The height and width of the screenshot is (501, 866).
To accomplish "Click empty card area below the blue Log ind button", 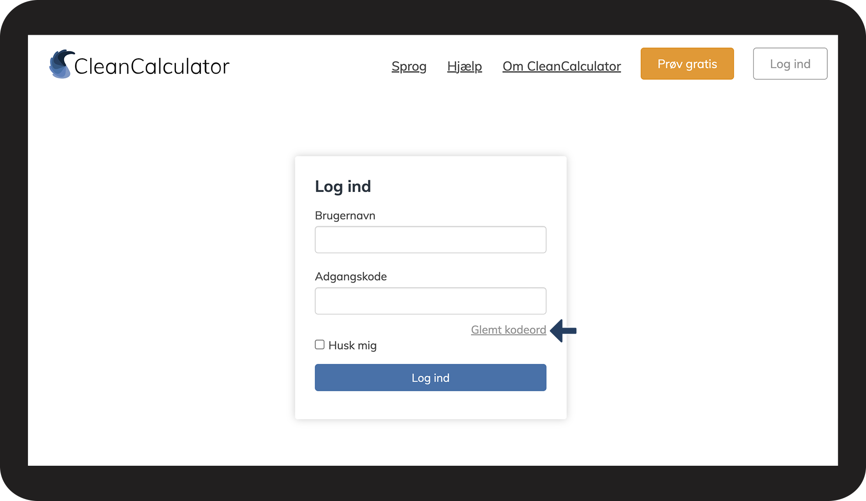I will click(430, 406).
